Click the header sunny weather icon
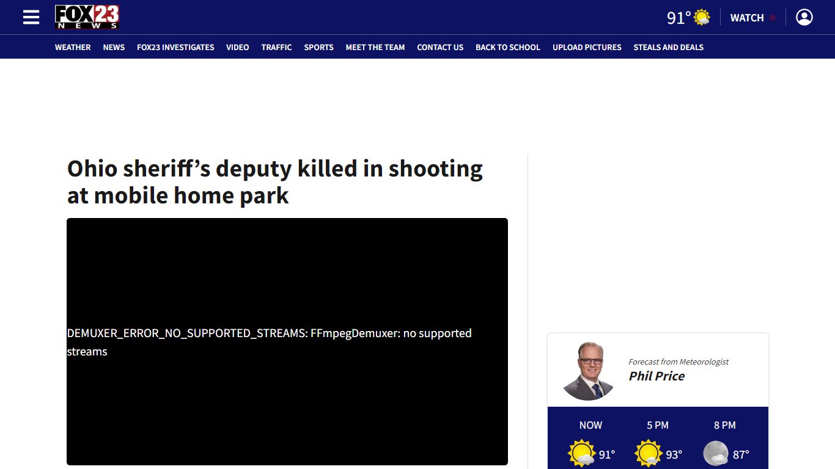The width and height of the screenshot is (835, 469). pos(702,18)
